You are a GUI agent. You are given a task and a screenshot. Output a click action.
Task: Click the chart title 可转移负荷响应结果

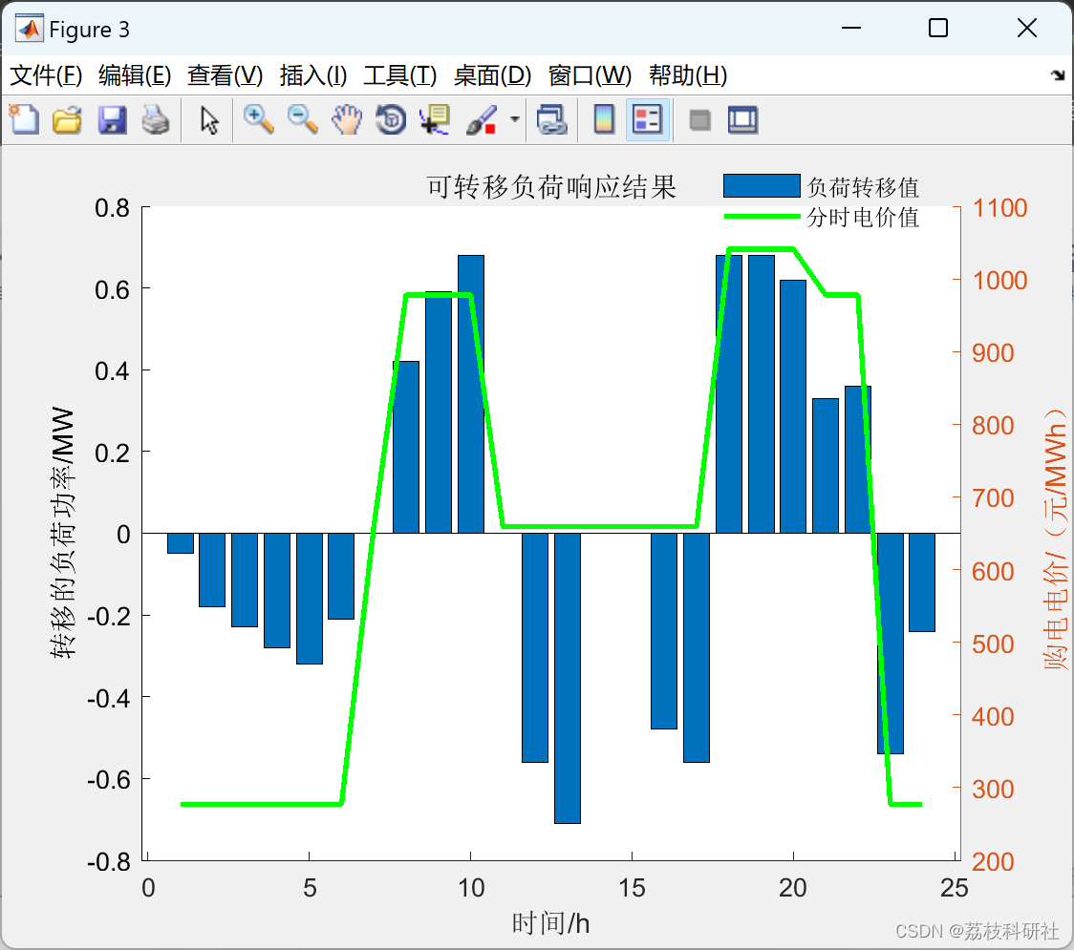tap(551, 186)
